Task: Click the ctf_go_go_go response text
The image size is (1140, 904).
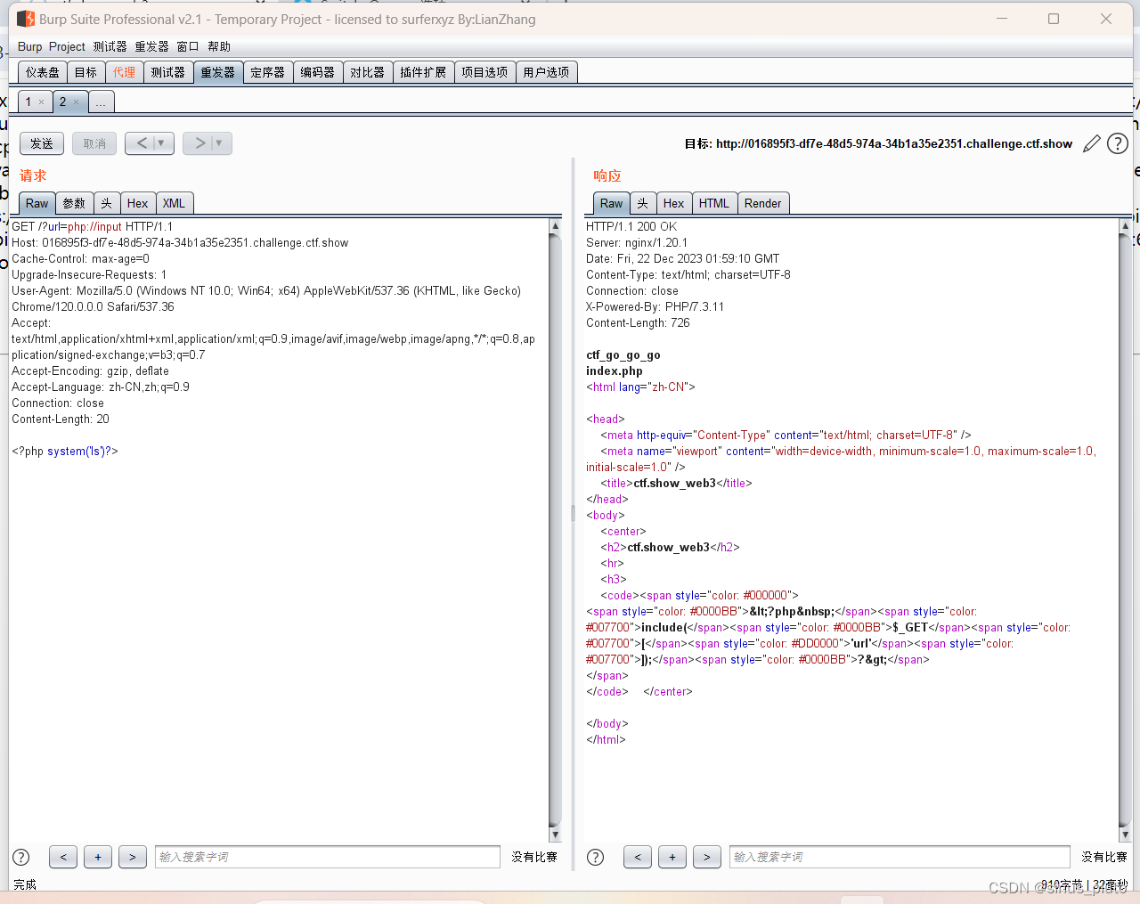Action: tap(623, 355)
